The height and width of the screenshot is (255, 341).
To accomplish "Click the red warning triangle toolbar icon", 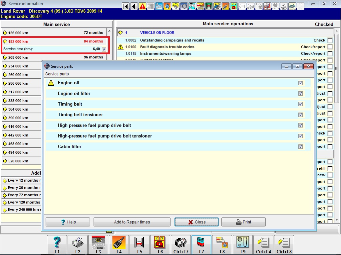I will (143, 6).
